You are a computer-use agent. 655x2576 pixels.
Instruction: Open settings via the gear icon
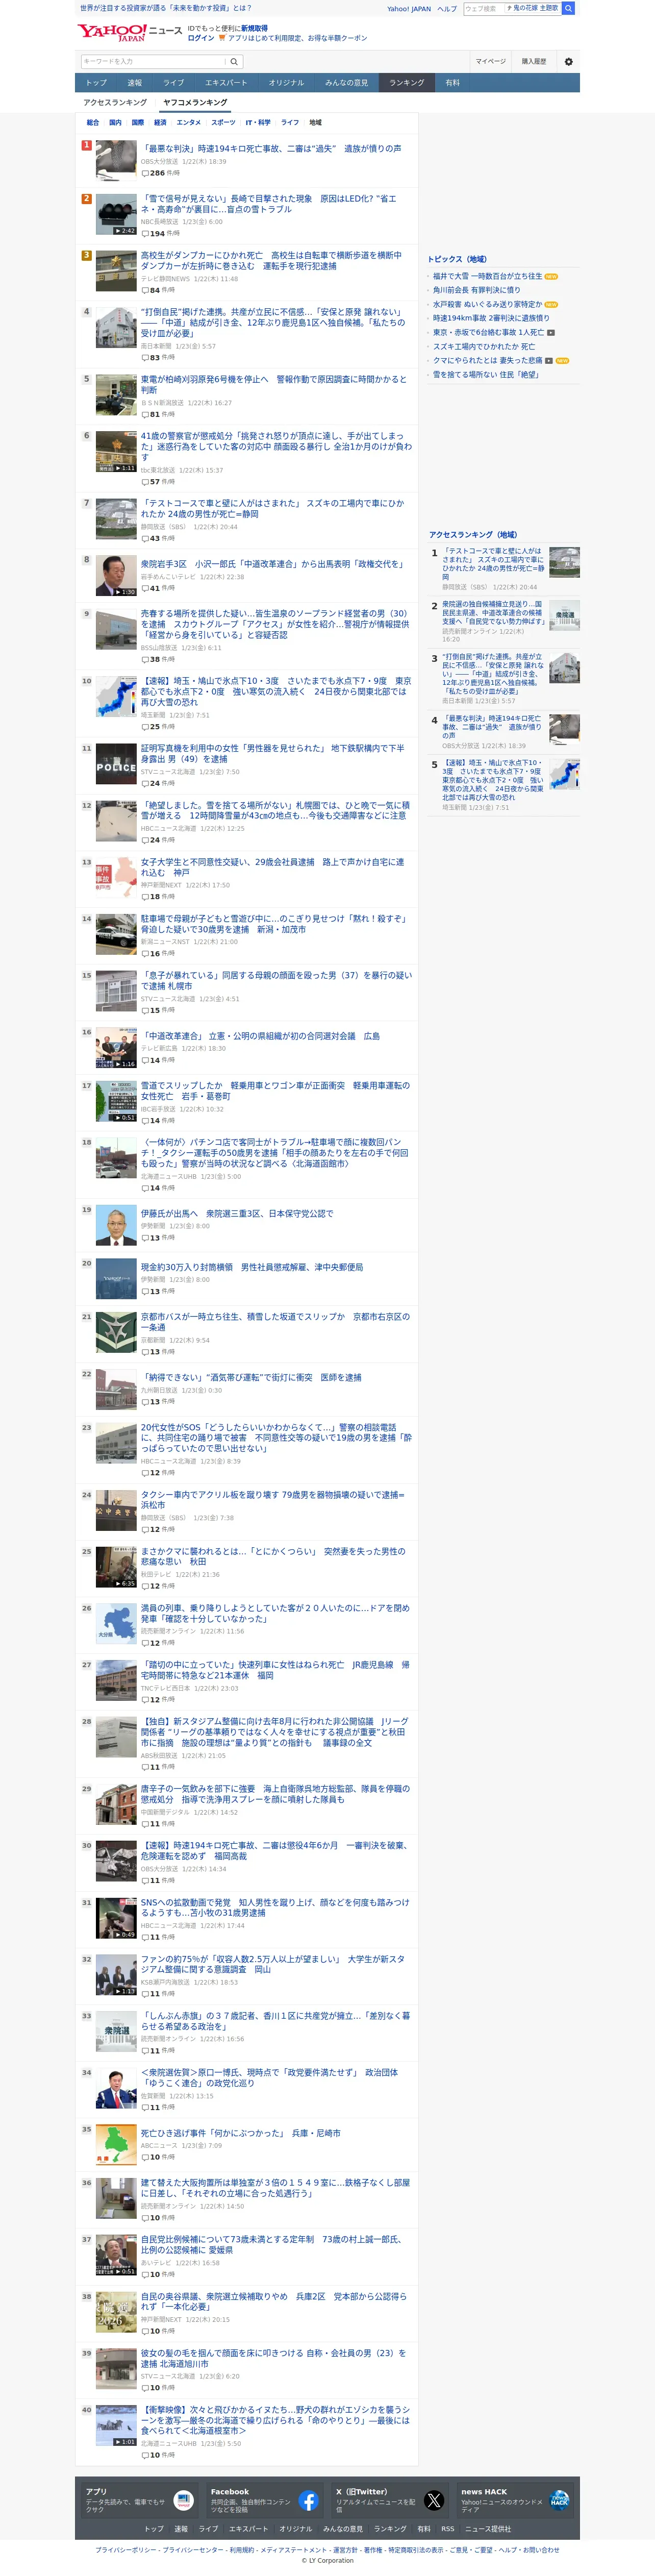click(569, 61)
